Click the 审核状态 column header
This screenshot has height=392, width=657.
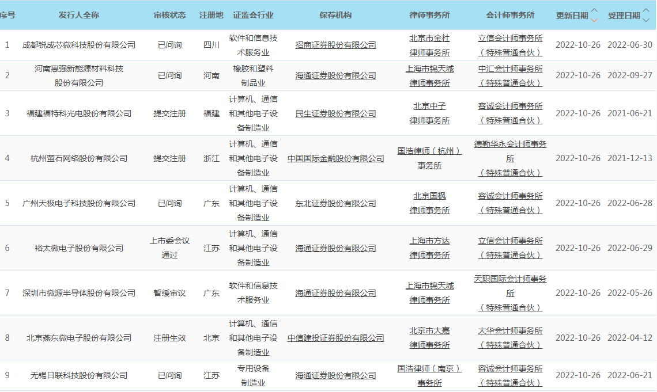(169, 15)
